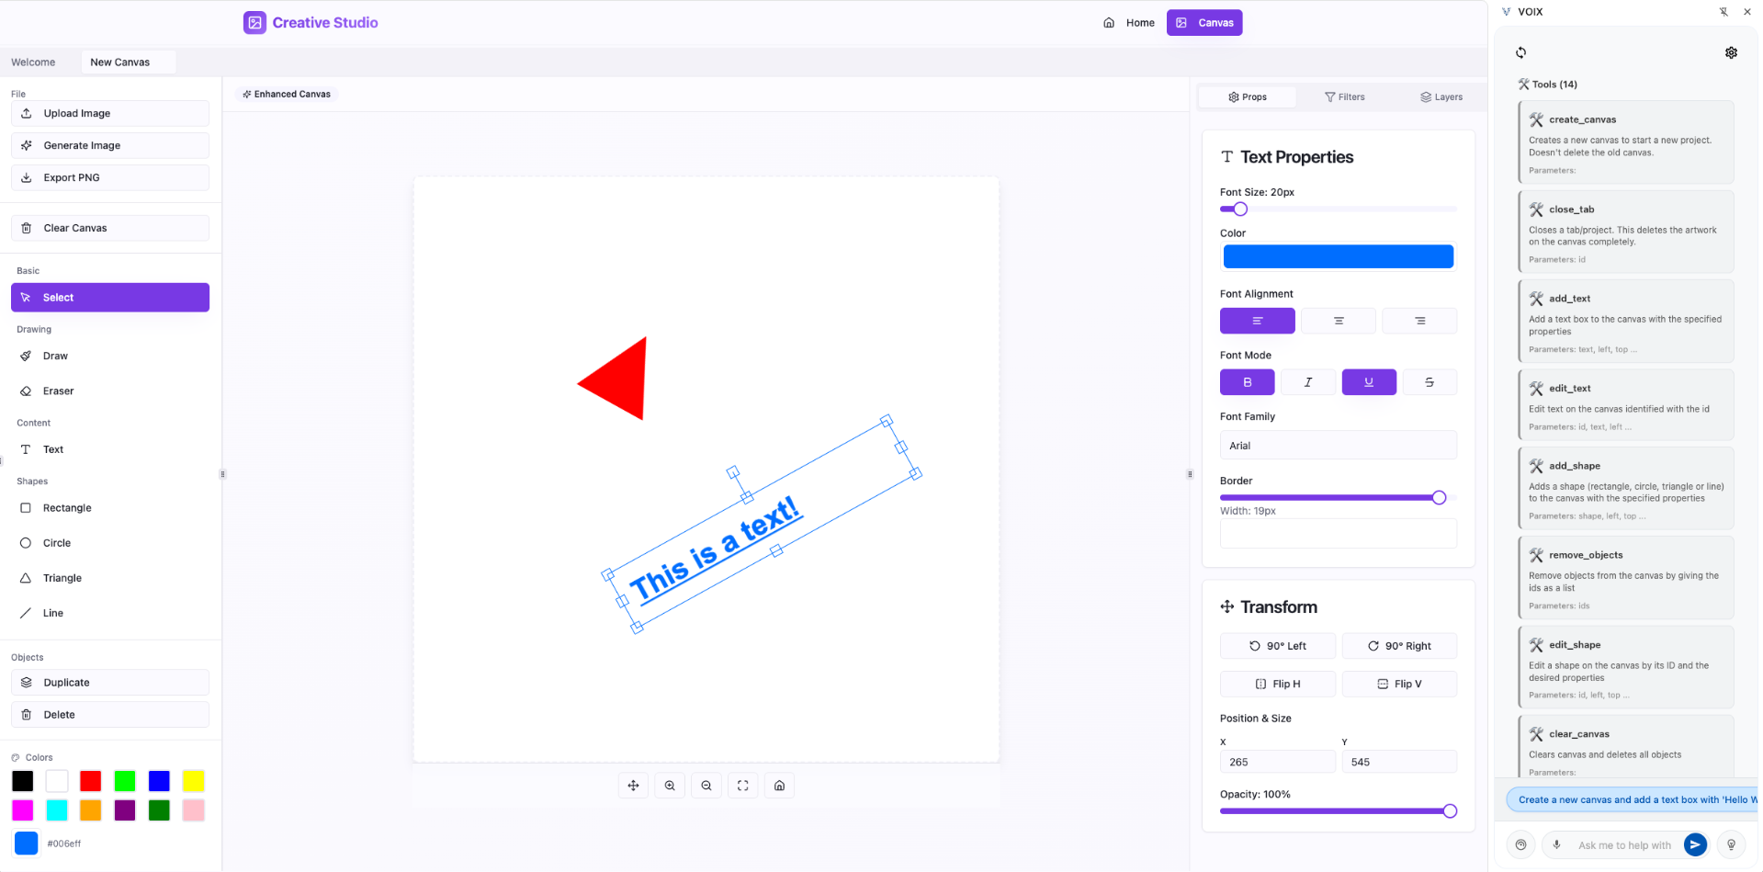
Task: Clear the canvas
Action: (110, 228)
